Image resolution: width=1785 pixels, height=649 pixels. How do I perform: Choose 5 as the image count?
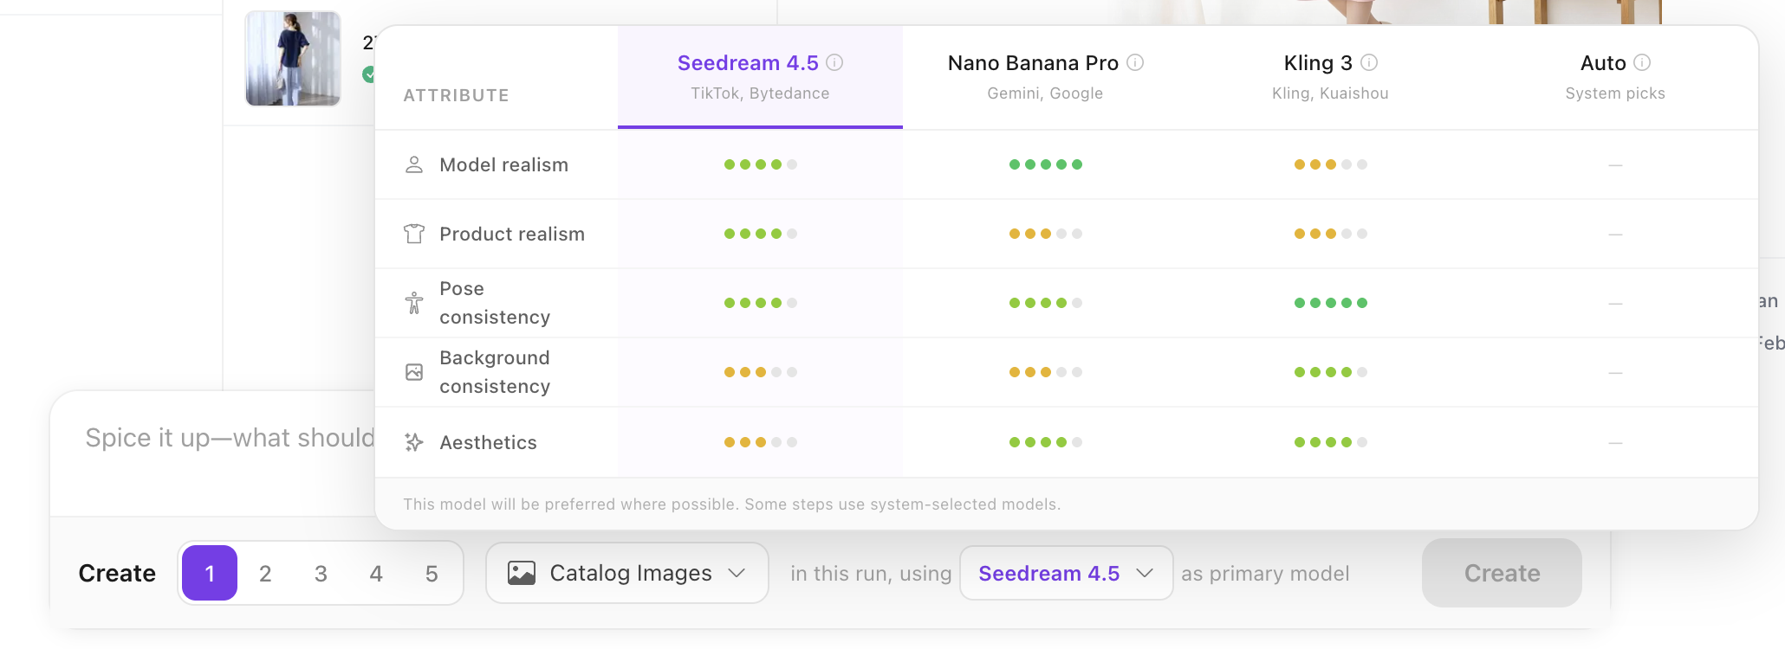pyautogui.click(x=432, y=573)
